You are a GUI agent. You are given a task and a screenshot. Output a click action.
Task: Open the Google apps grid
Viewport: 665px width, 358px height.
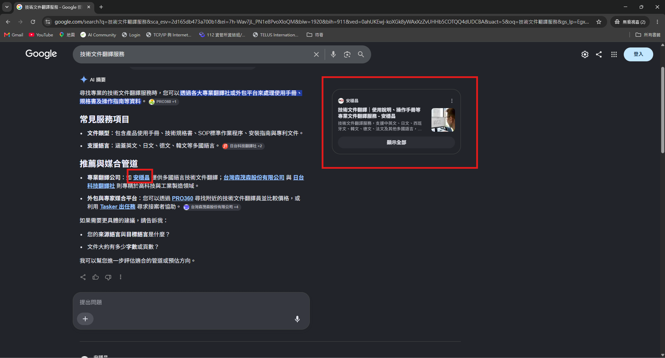pos(614,54)
